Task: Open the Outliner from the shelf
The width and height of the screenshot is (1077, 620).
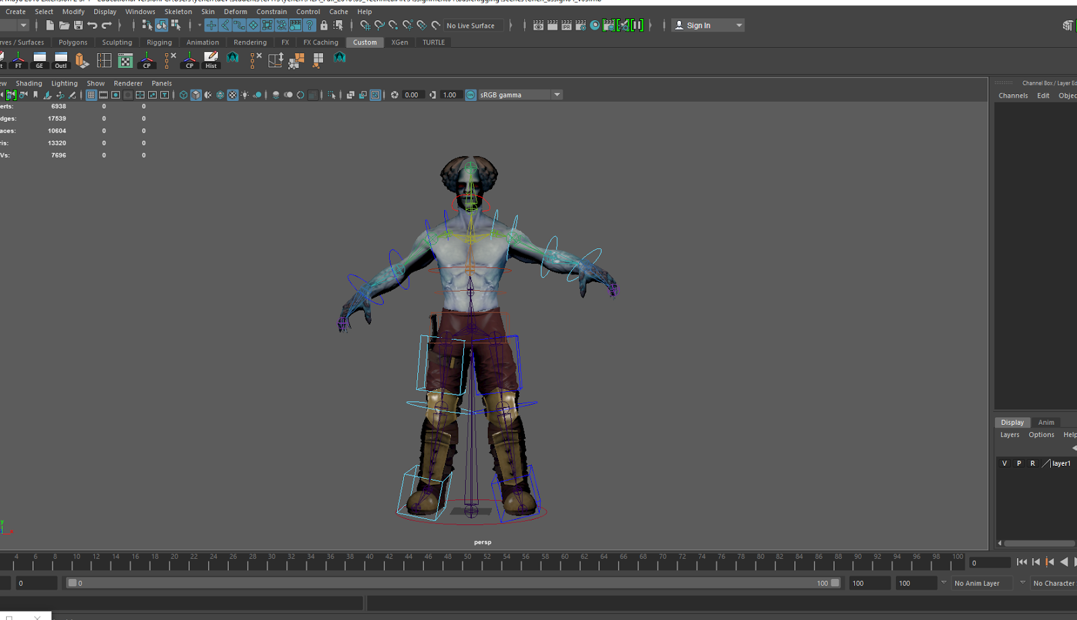Action: (x=61, y=60)
